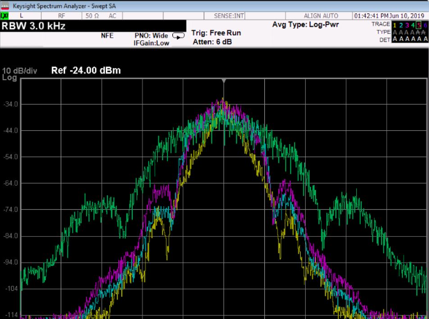Click the Atten 6 dB label
The image size is (429, 319).
212,41
